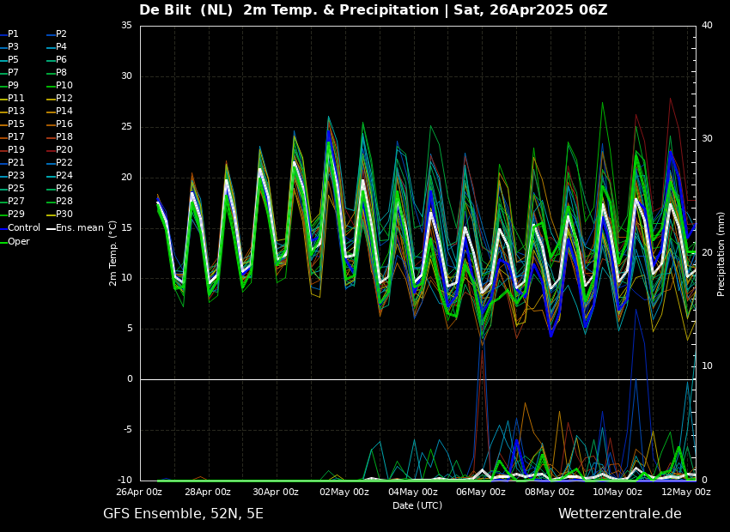Click the Control legend entry
This screenshot has height=532, width=730.
(x=23, y=228)
